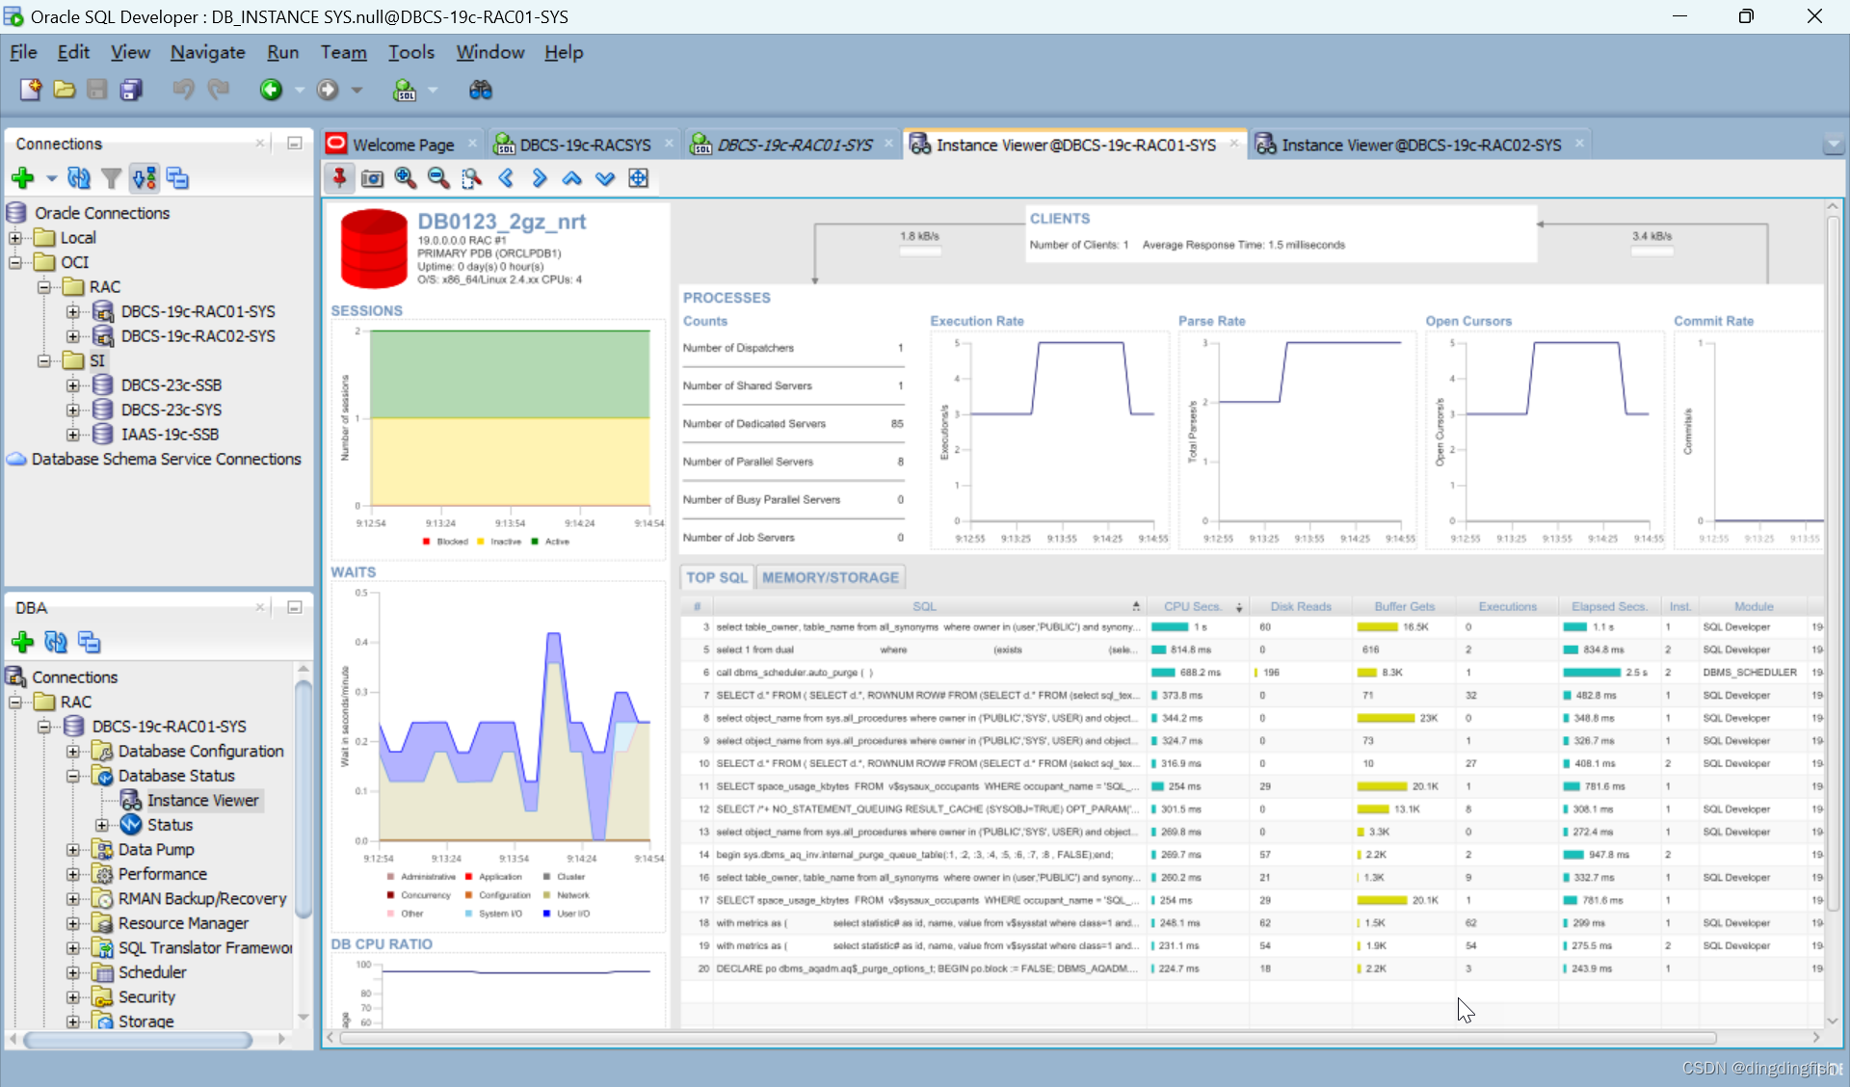Switch to the Welcome Page tab
This screenshot has height=1087, width=1850.
tap(403, 145)
